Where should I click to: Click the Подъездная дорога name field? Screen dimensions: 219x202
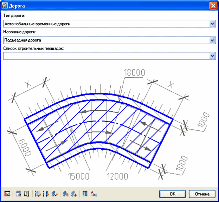pos(109,40)
